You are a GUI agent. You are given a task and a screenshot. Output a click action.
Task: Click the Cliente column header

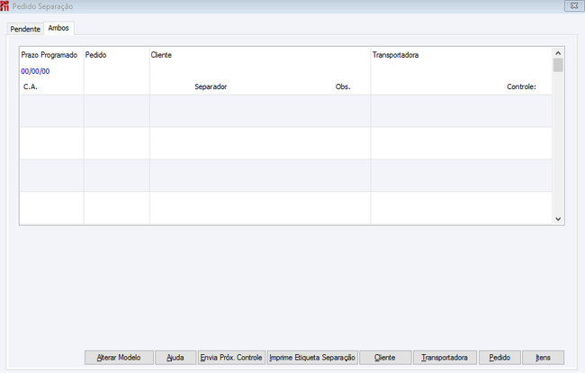[x=161, y=55]
